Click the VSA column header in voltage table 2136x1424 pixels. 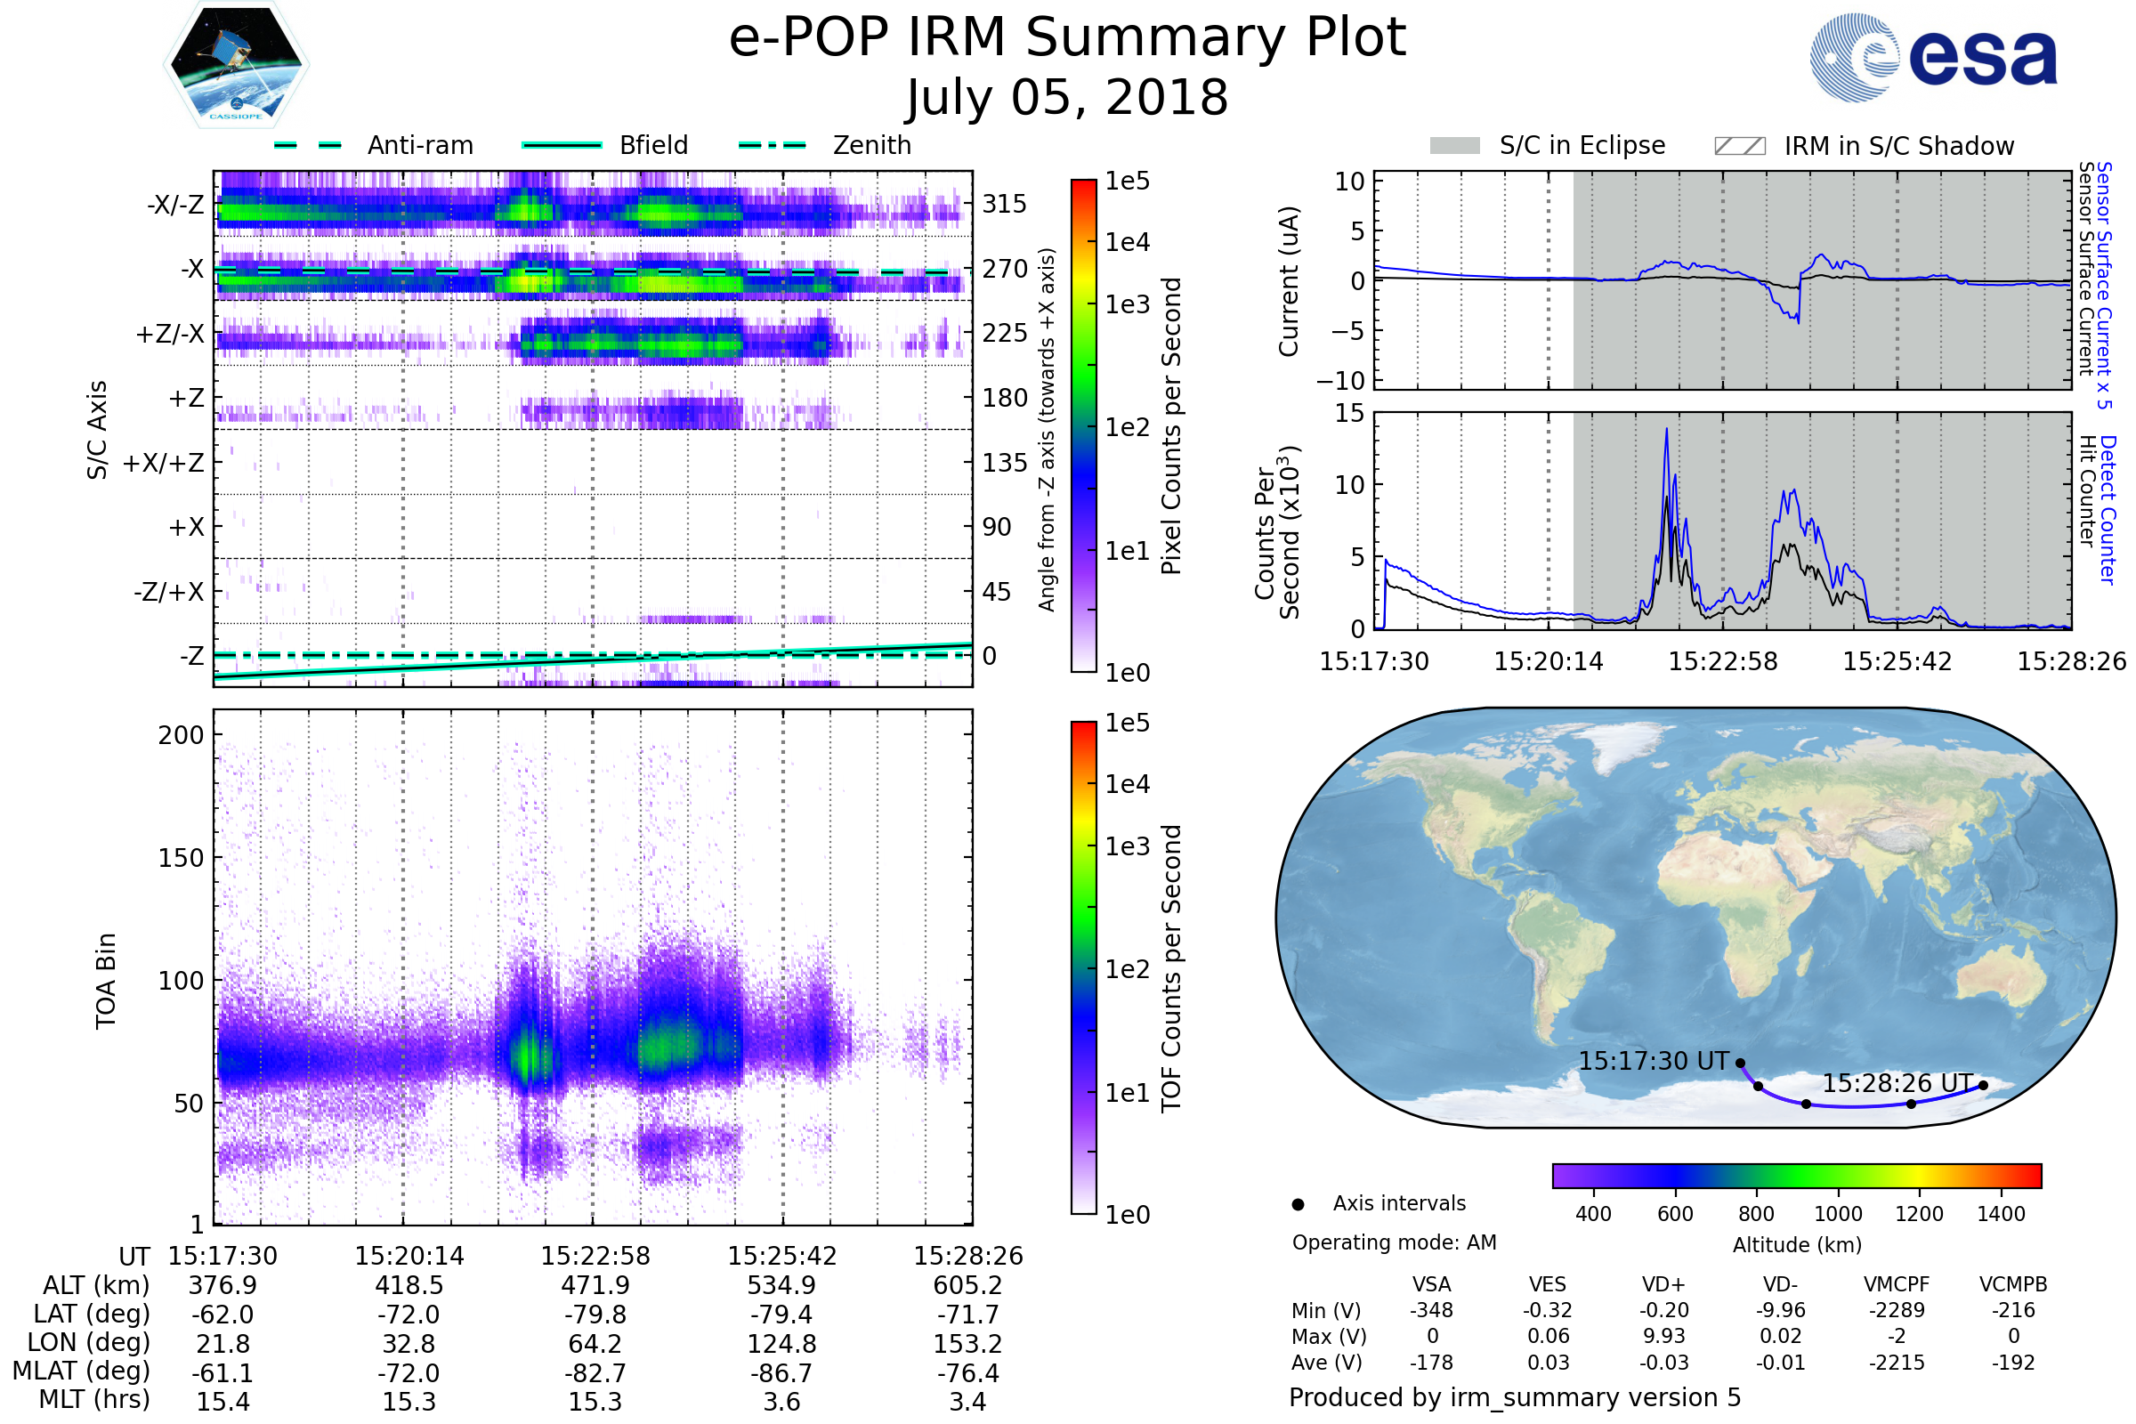1431,1284
